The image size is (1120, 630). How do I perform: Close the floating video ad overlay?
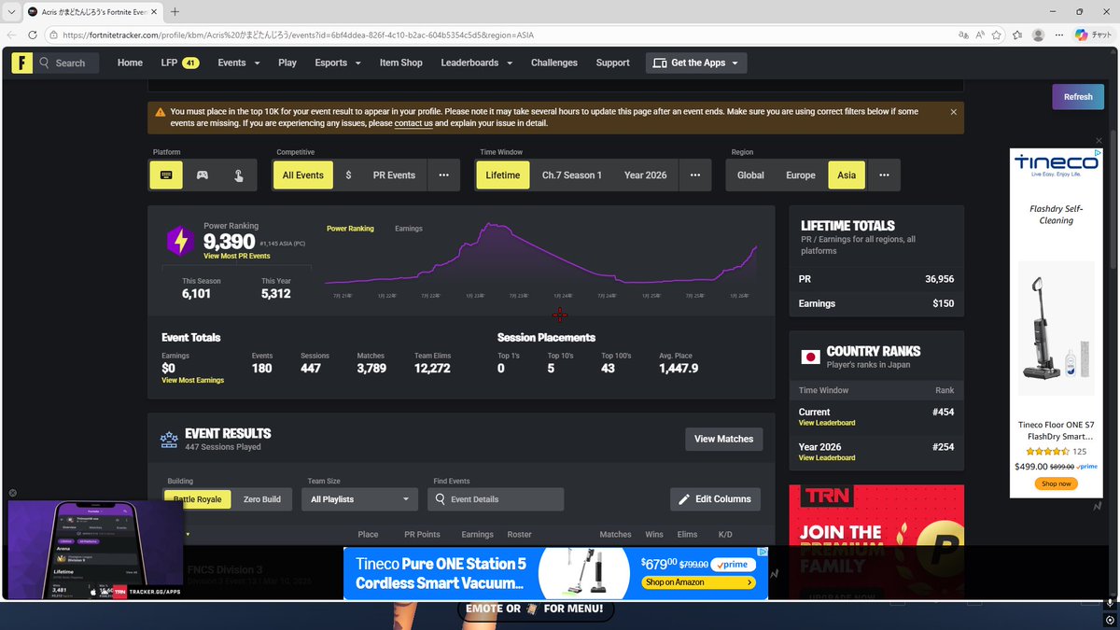pyautogui.click(x=13, y=493)
